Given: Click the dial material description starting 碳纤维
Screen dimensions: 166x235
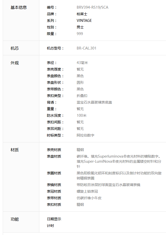Looking at the screenshot, I should [119, 161].
